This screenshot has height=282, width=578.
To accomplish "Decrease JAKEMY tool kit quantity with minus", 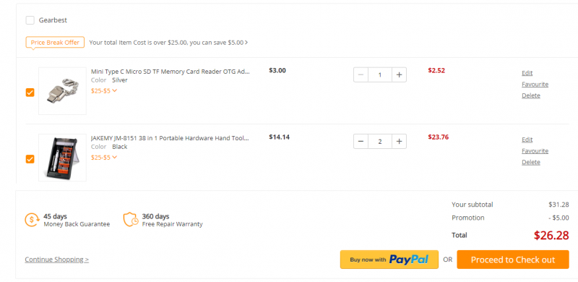I will 361,142.
